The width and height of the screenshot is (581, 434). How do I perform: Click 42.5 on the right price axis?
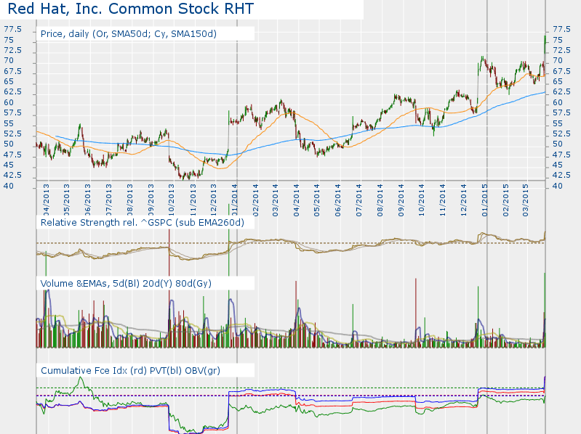coord(561,176)
